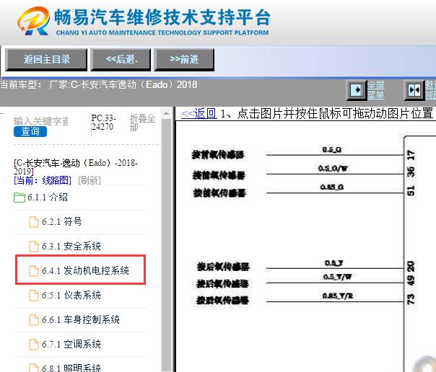Click the 0.5_G wire label
The height and width of the screenshot is (372, 436).
pos(332,150)
